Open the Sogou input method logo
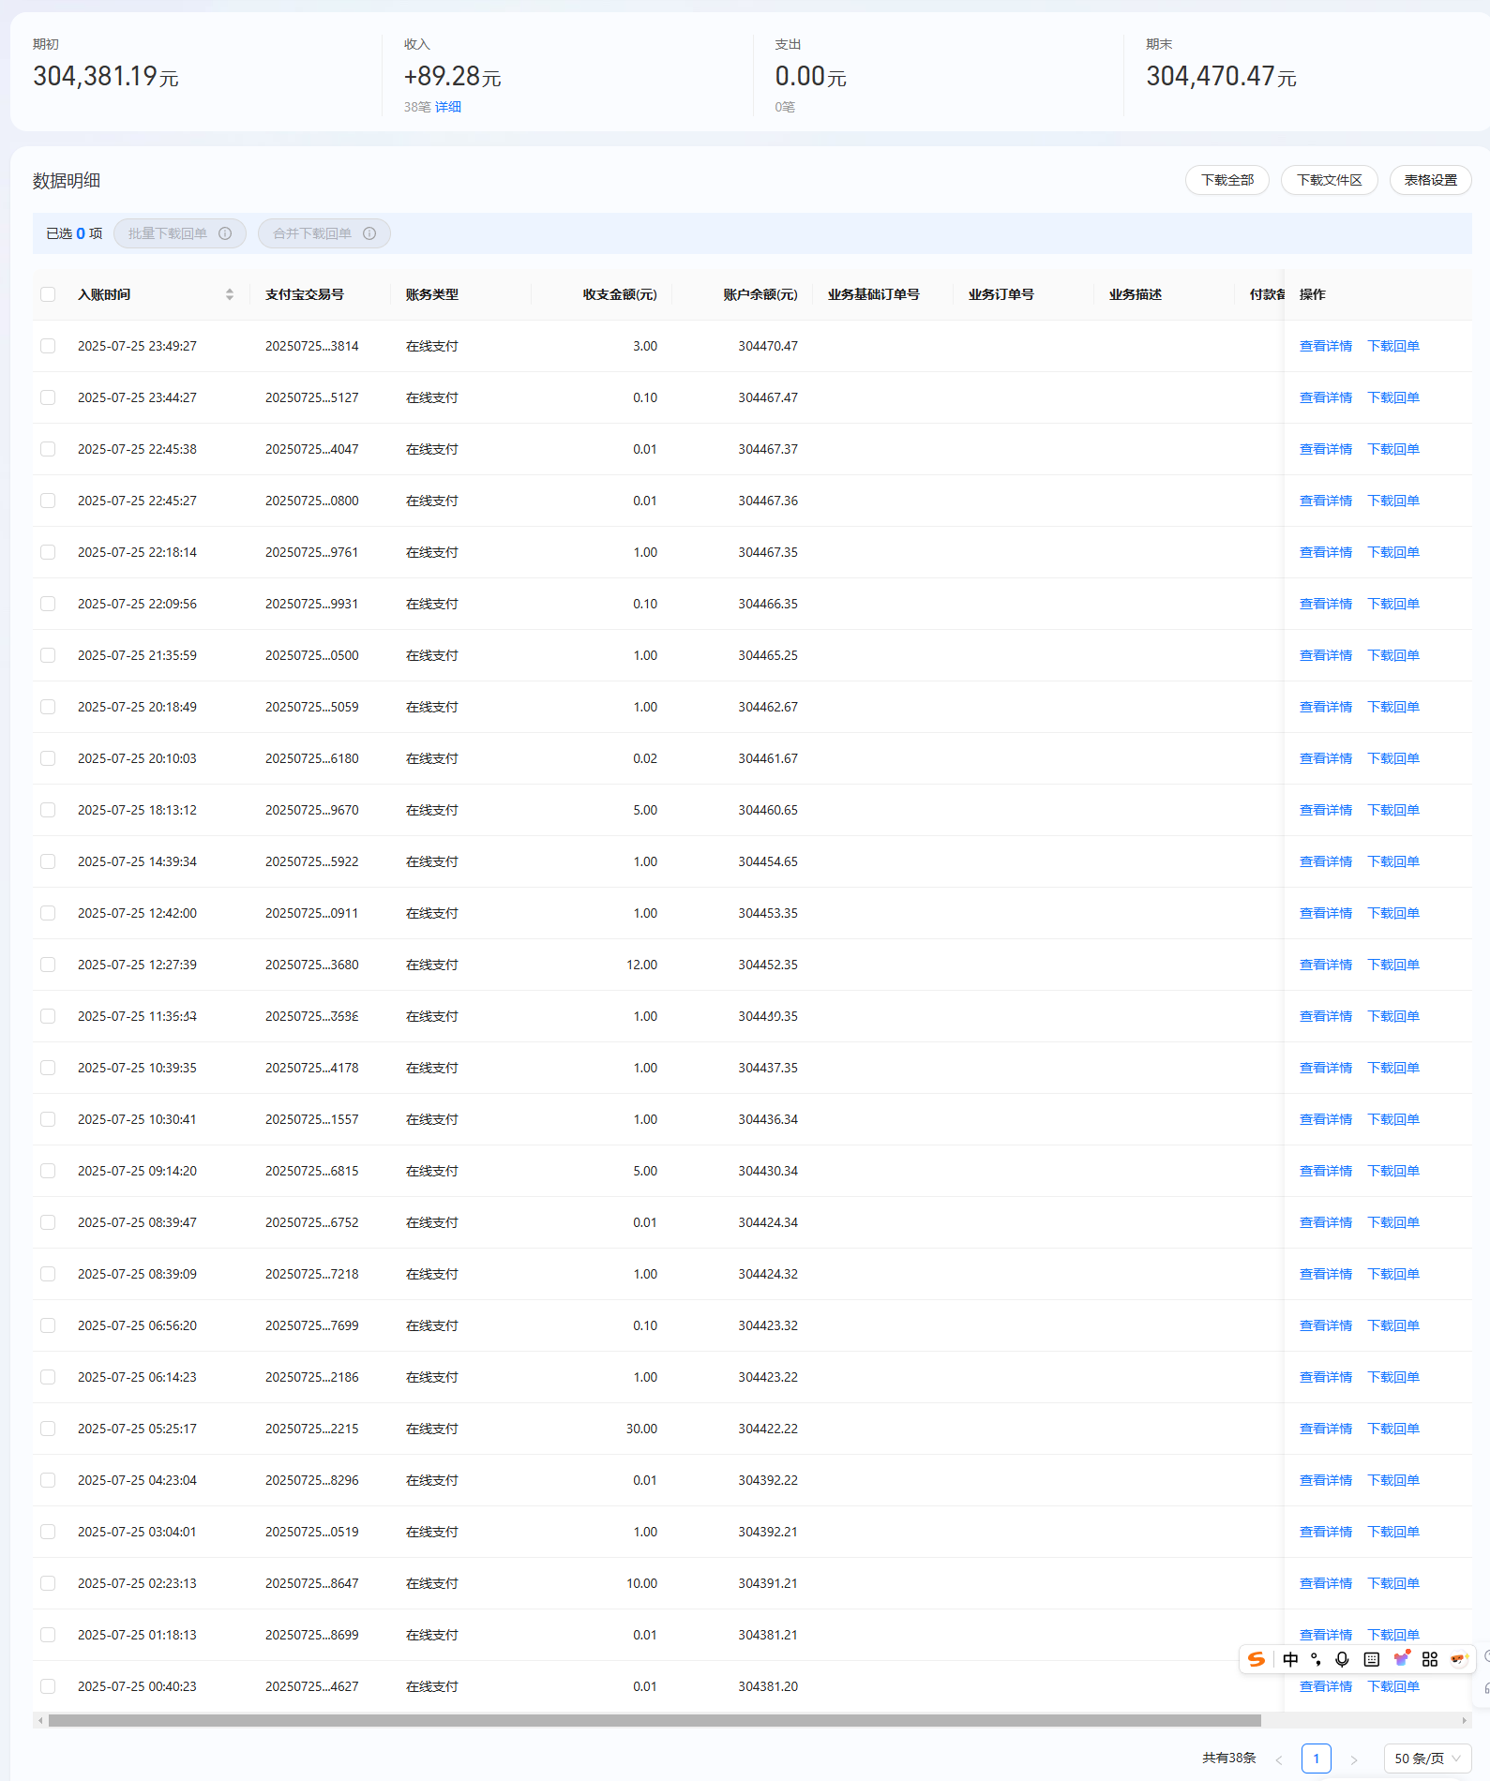The width and height of the screenshot is (1490, 1781). click(x=1257, y=1659)
